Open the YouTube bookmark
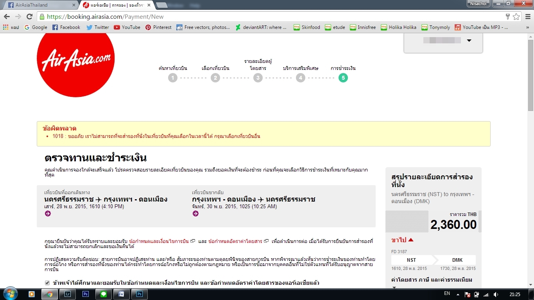This screenshot has width=534, height=300. point(127,27)
